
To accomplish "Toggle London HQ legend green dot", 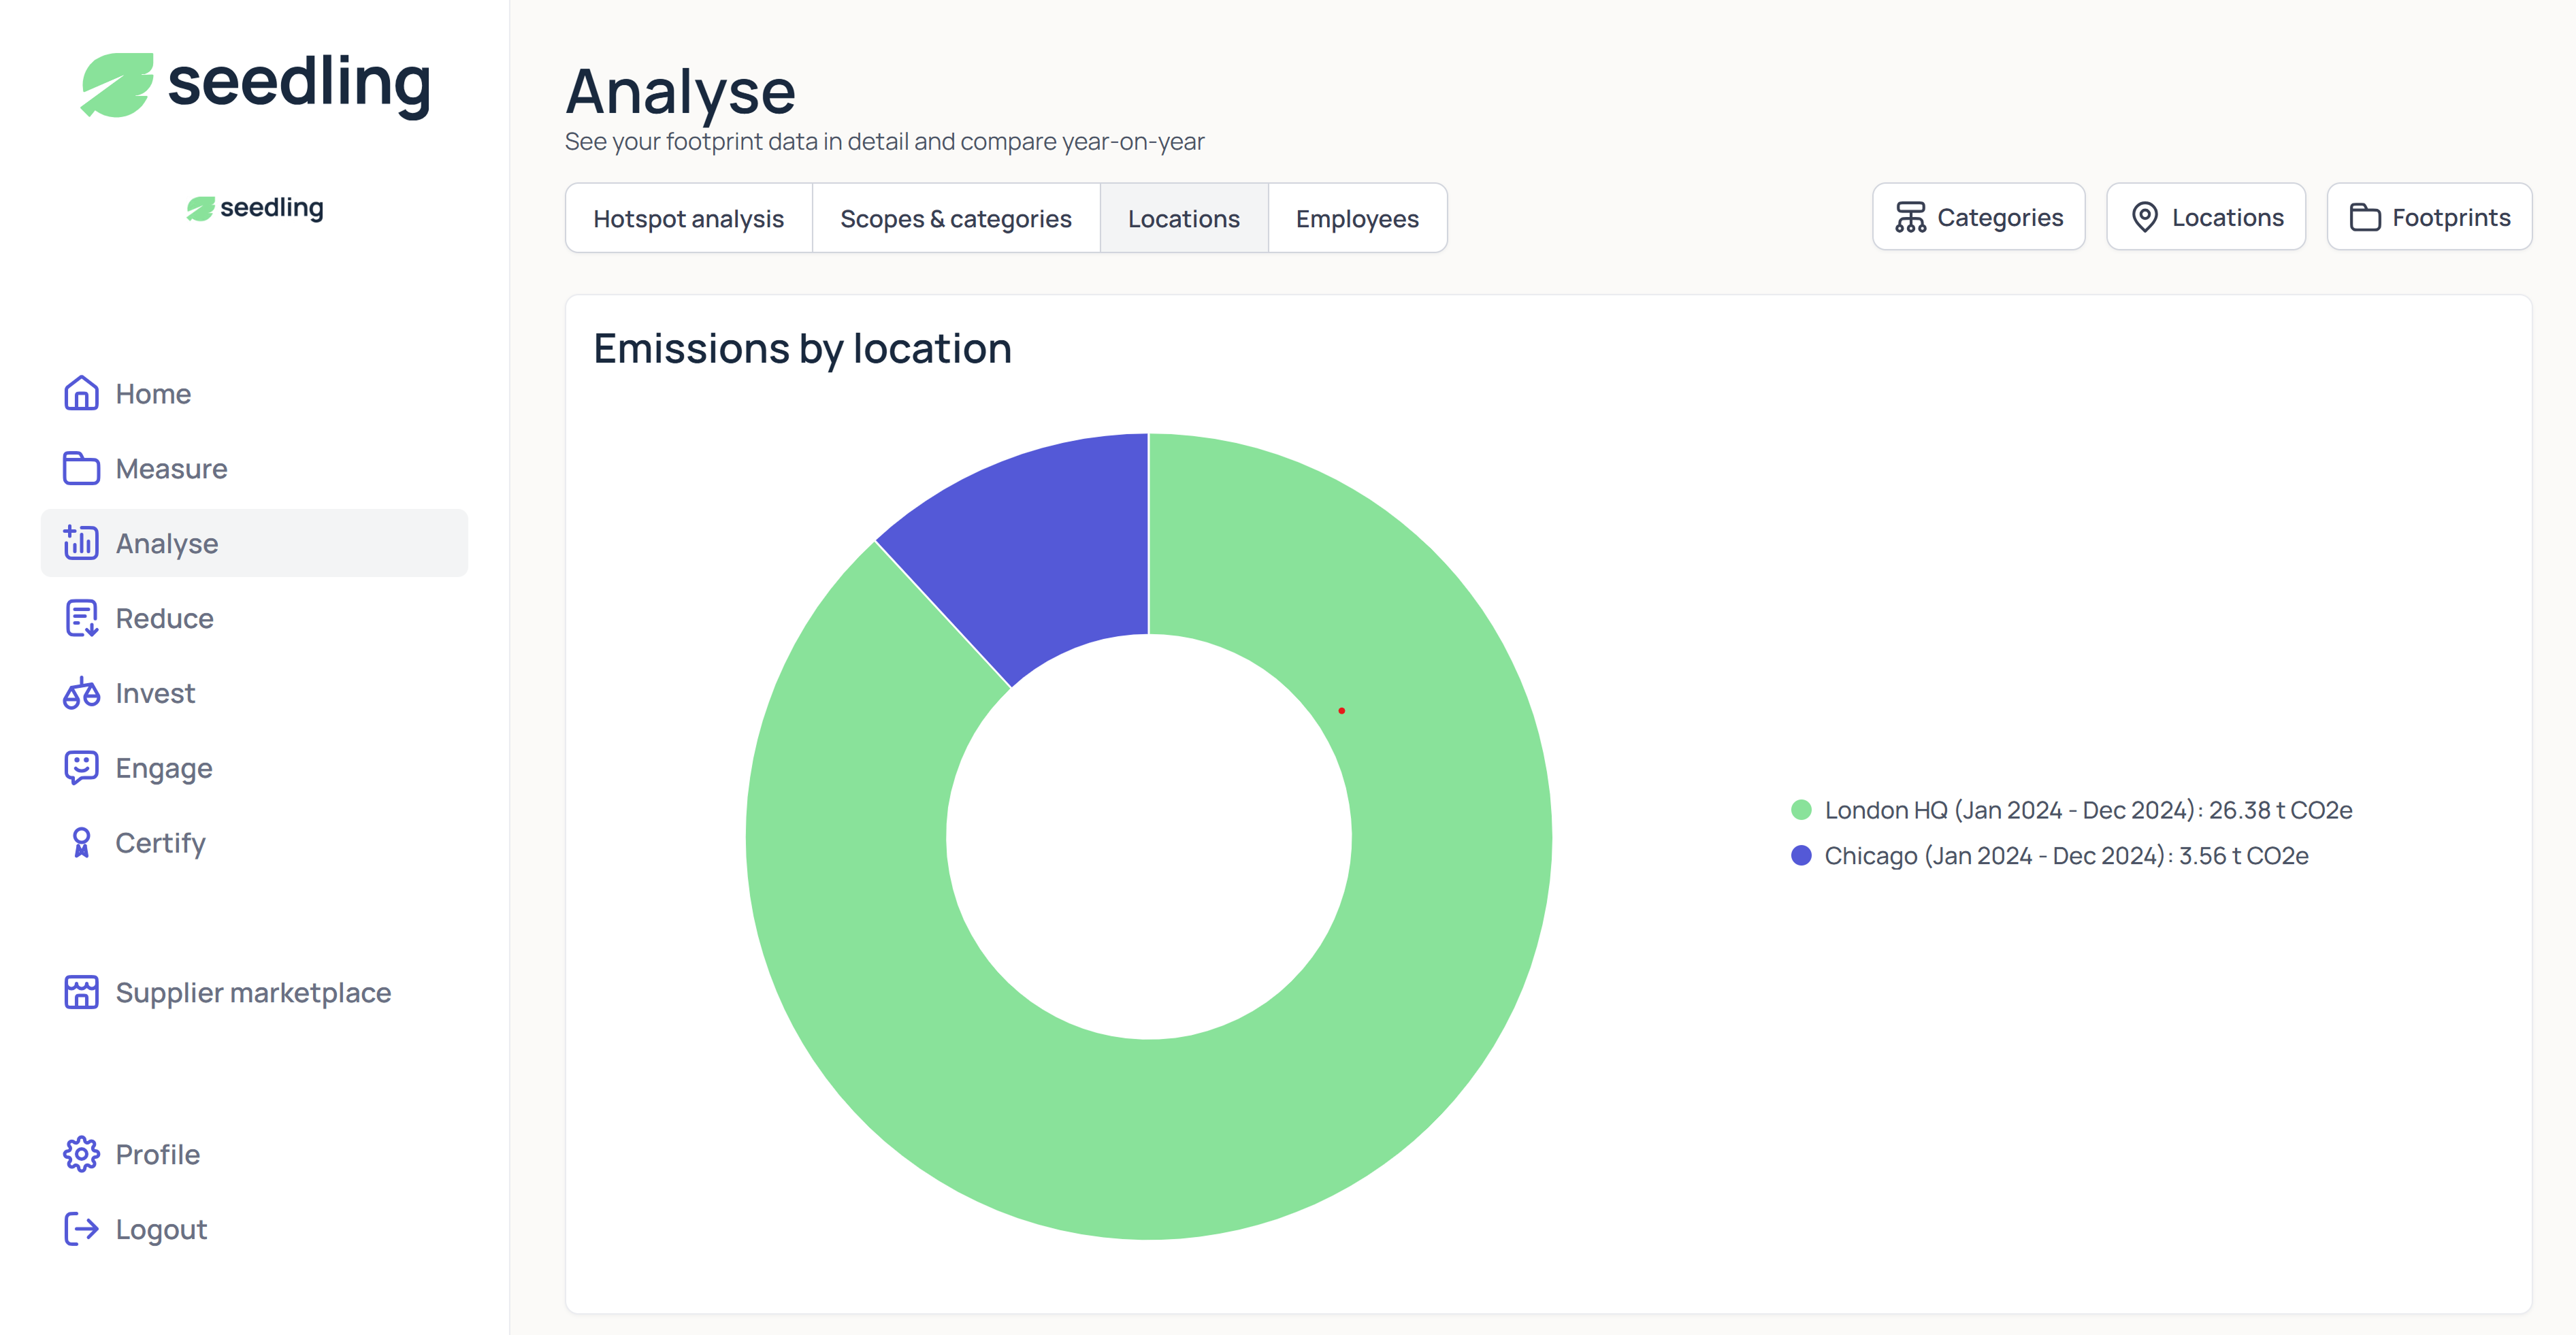I will click(1801, 810).
